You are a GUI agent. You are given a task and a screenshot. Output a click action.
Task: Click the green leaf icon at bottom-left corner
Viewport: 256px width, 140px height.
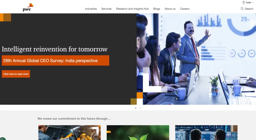[2, 138]
